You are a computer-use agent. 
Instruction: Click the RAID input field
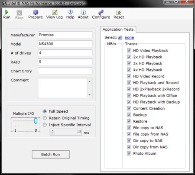(65, 62)
